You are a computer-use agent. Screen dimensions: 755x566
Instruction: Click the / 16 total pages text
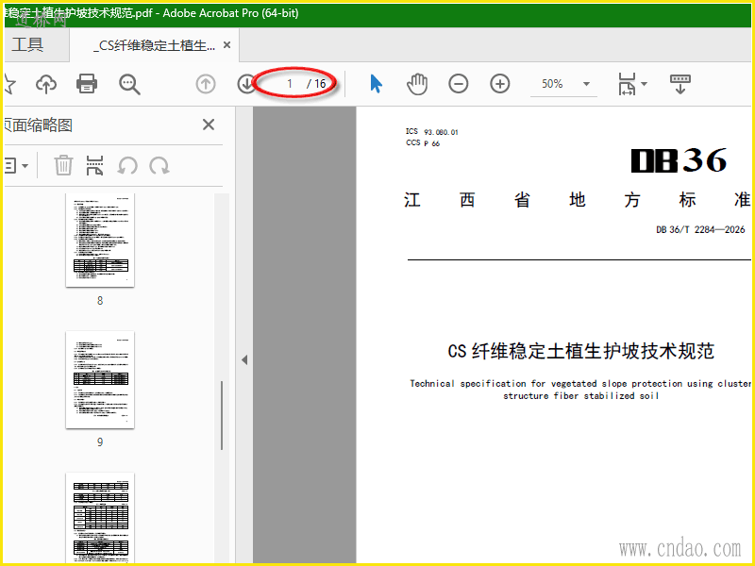point(316,84)
